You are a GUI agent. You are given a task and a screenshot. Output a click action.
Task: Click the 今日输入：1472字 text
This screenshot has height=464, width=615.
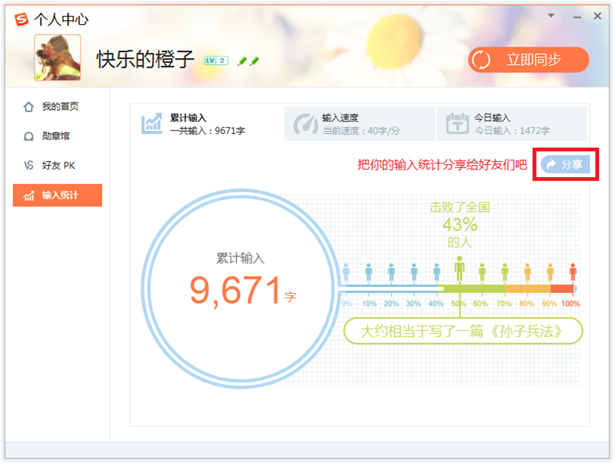[512, 131]
